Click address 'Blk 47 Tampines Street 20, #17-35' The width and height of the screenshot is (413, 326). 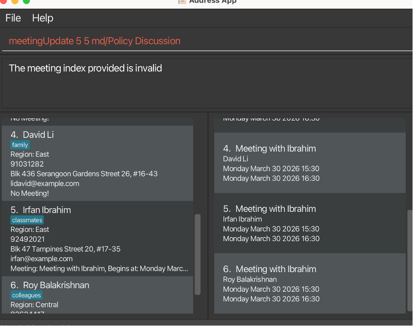pos(65,249)
